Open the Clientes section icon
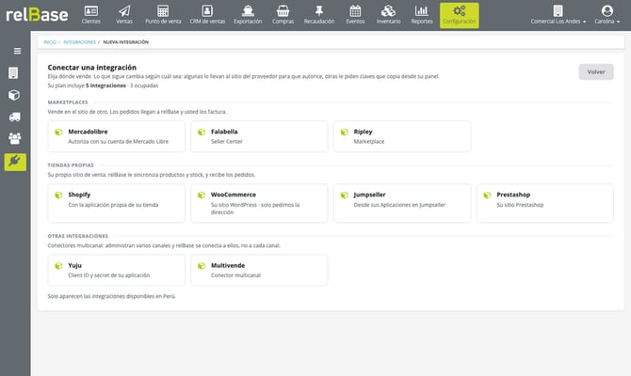The width and height of the screenshot is (631, 376). point(91,11)
